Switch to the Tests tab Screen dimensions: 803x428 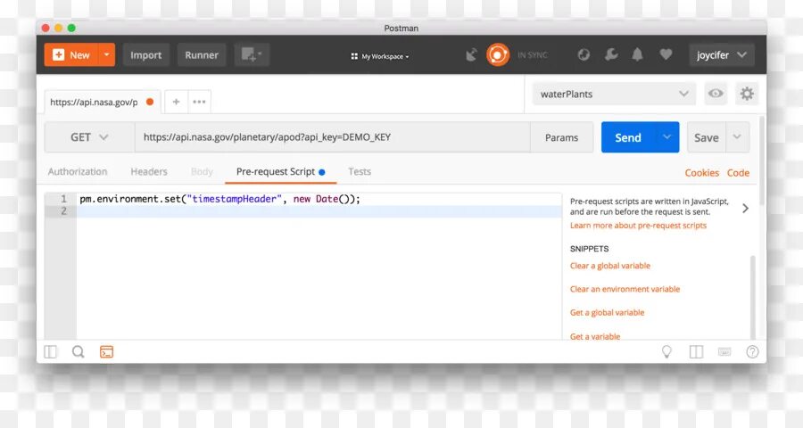coord(360,171)
